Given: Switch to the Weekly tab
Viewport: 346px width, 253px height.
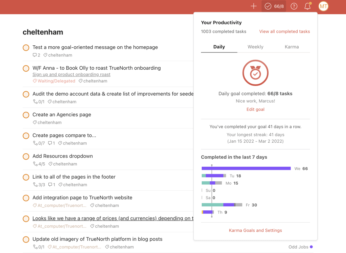Looking at the screenshot, I should click(x=255, y=47).
